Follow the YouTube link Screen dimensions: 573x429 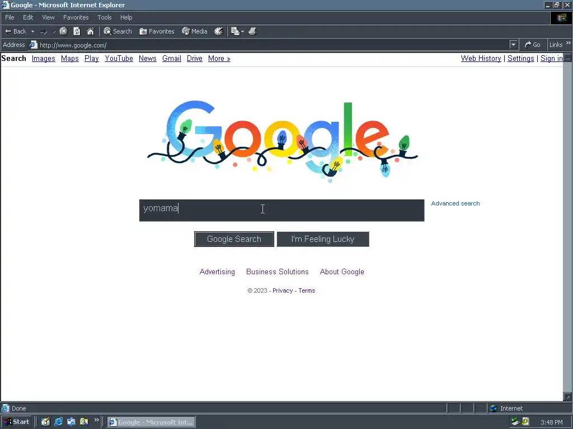point(119,58)
